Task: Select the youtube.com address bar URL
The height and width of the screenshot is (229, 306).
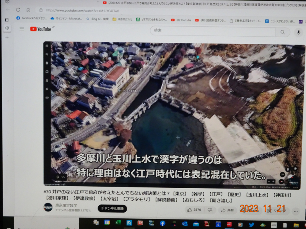Action: pyautogui.click(x=83, y=11)
